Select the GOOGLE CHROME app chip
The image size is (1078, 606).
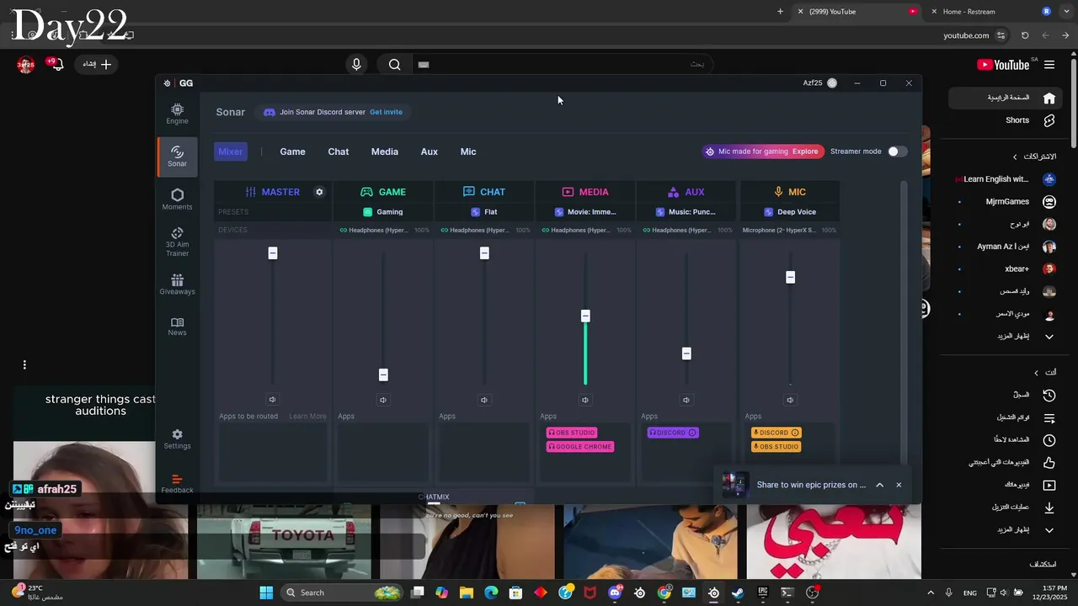579,447
